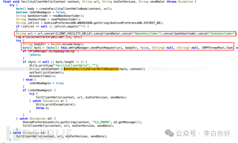This screenshot has width=238, height=143.
Task: Click String initContent variable declaration
Action: click(x=44, y=69)
